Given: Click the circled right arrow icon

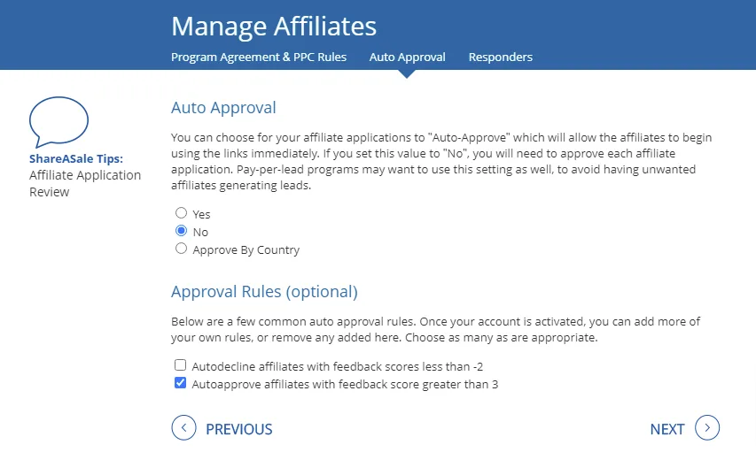Looking at the screenshot, I should [707, 428].
